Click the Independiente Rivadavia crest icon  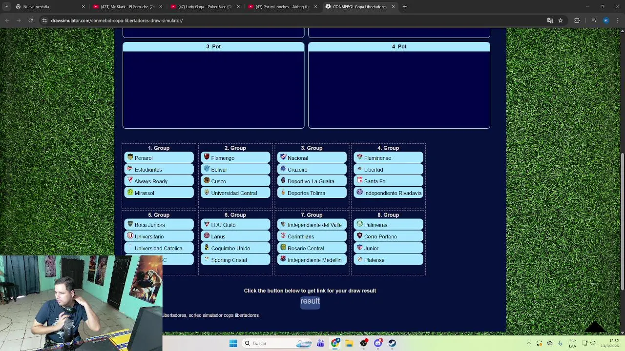(359, 193)
